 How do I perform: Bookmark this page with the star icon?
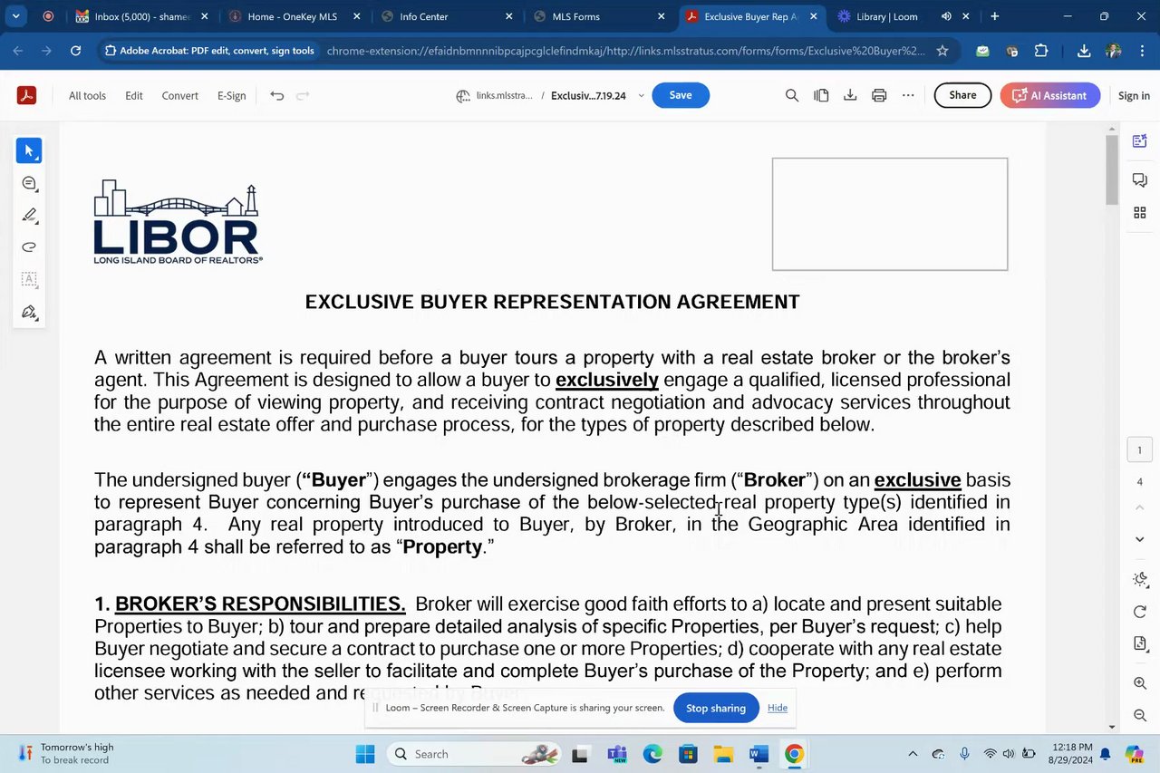[x=942, y=51]
